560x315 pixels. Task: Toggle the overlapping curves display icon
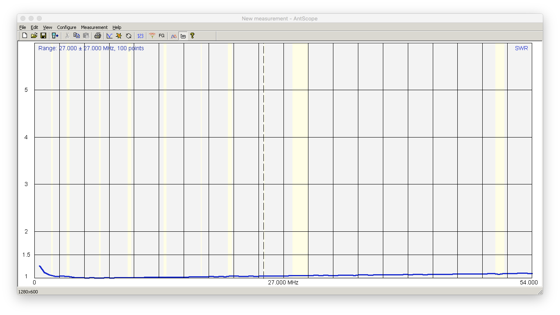click(173, 36)
